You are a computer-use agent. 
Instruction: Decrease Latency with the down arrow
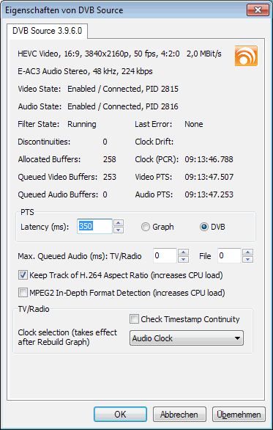[x=119, y=230]
